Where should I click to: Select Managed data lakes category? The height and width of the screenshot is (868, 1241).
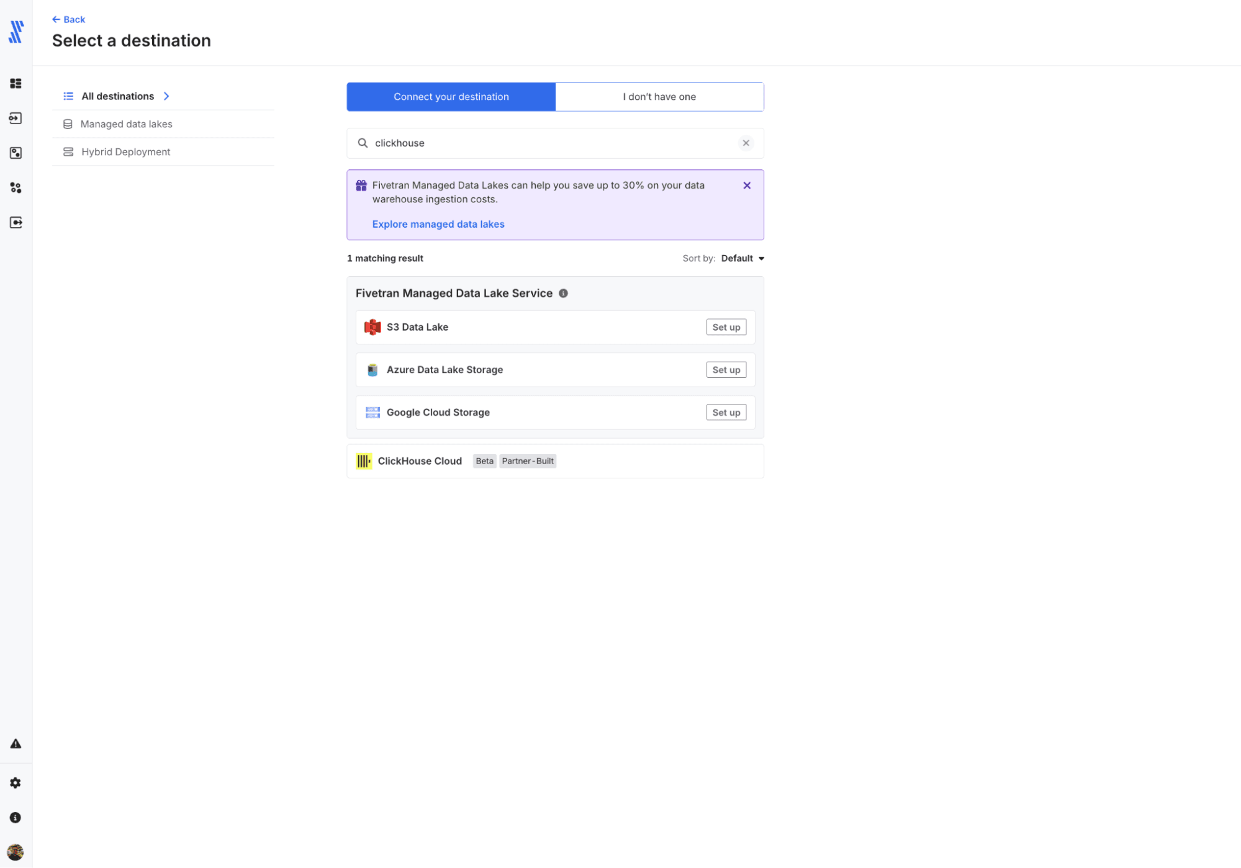point(126,124)
